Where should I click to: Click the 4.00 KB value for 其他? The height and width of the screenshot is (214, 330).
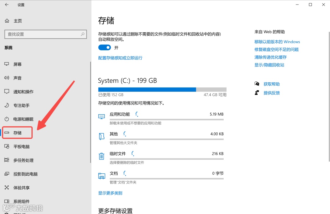(217, 134)
